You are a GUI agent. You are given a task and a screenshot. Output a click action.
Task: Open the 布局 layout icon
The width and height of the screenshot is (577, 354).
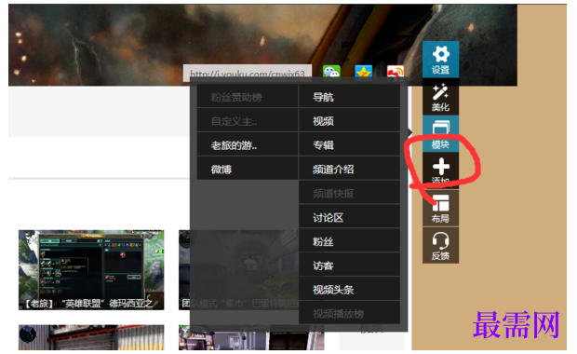coord(440,208)
